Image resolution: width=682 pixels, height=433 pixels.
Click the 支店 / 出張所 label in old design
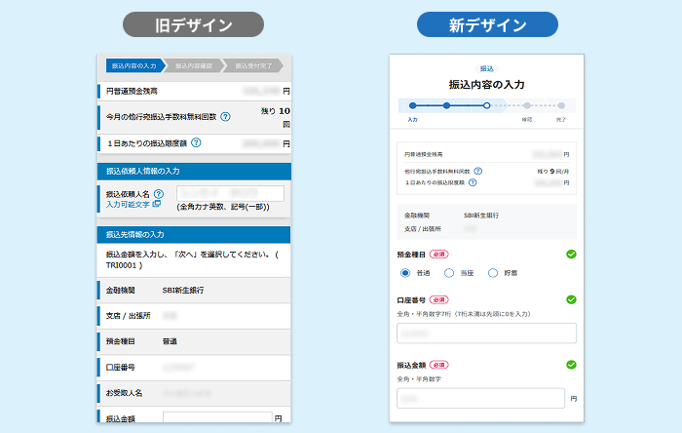coord(128,316)
